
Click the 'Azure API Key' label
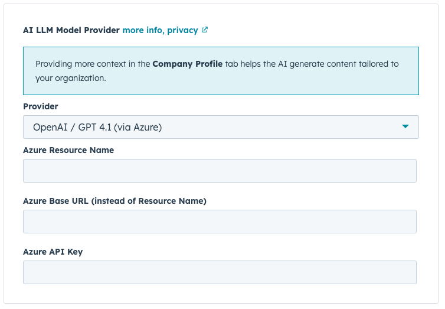[53, 252]
